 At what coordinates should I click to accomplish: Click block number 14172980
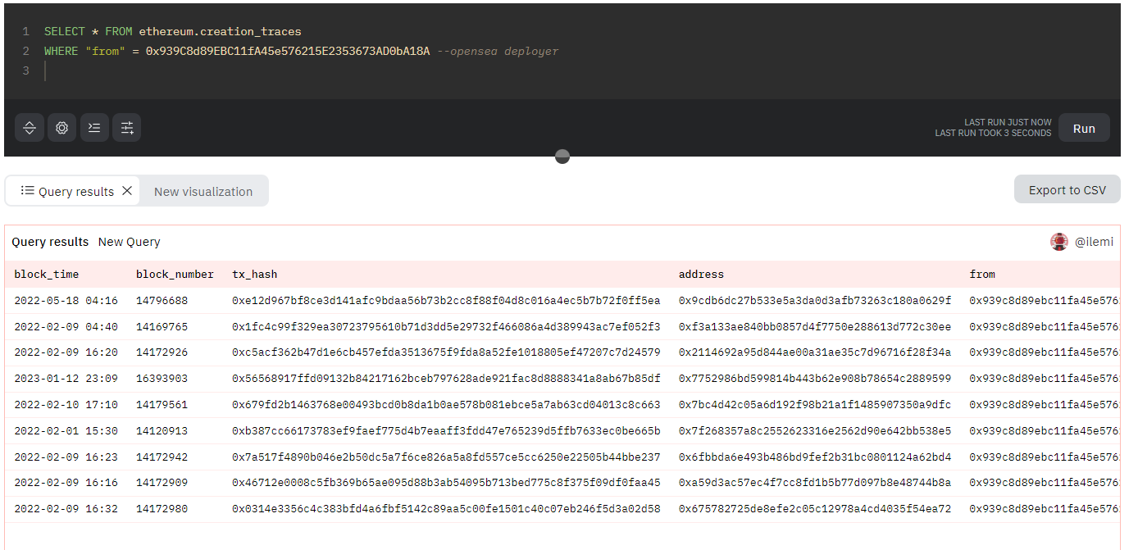162,509
